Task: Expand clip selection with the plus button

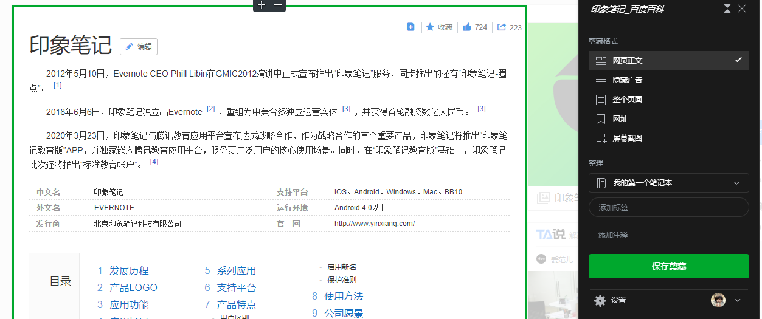Action: tap(262, 5)
